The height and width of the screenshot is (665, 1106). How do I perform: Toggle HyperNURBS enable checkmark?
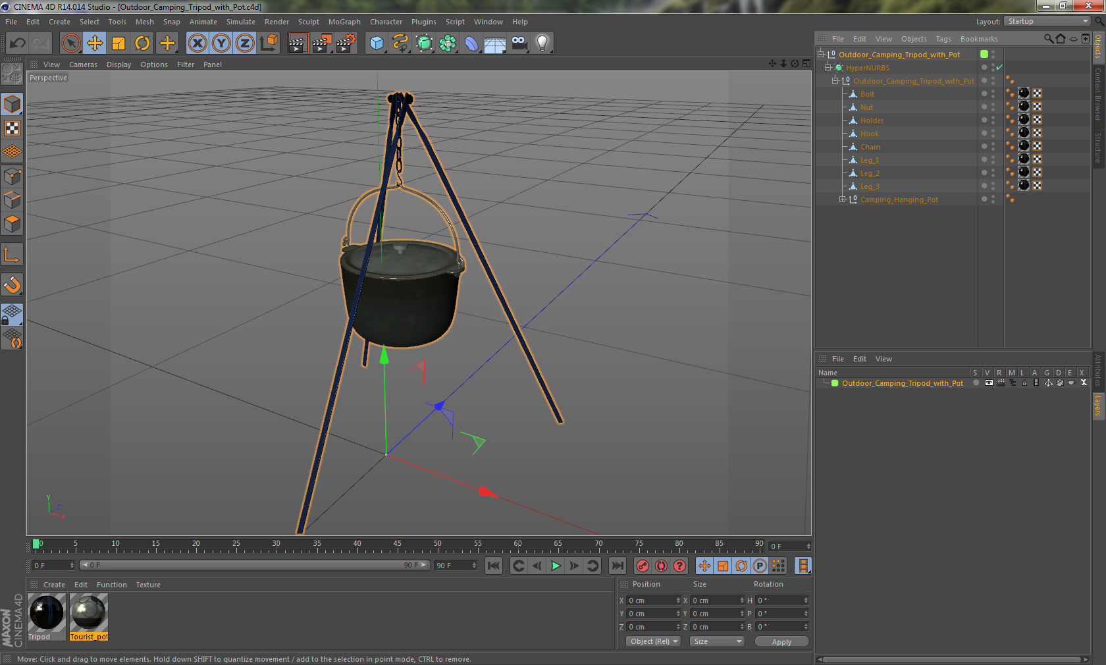pyautogui.click(x=999, y=67)
